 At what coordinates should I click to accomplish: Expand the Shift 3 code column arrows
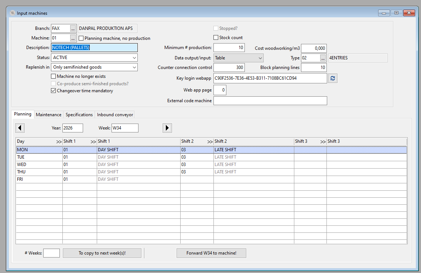[x=323, y=142]
